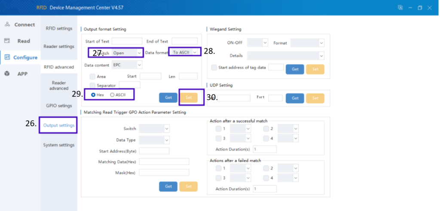This screenshot has width=440, height=211.
Task: Click the language switch icon in title bar
Action: point(400,8)
